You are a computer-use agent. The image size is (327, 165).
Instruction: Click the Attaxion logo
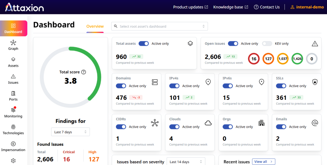25,7
